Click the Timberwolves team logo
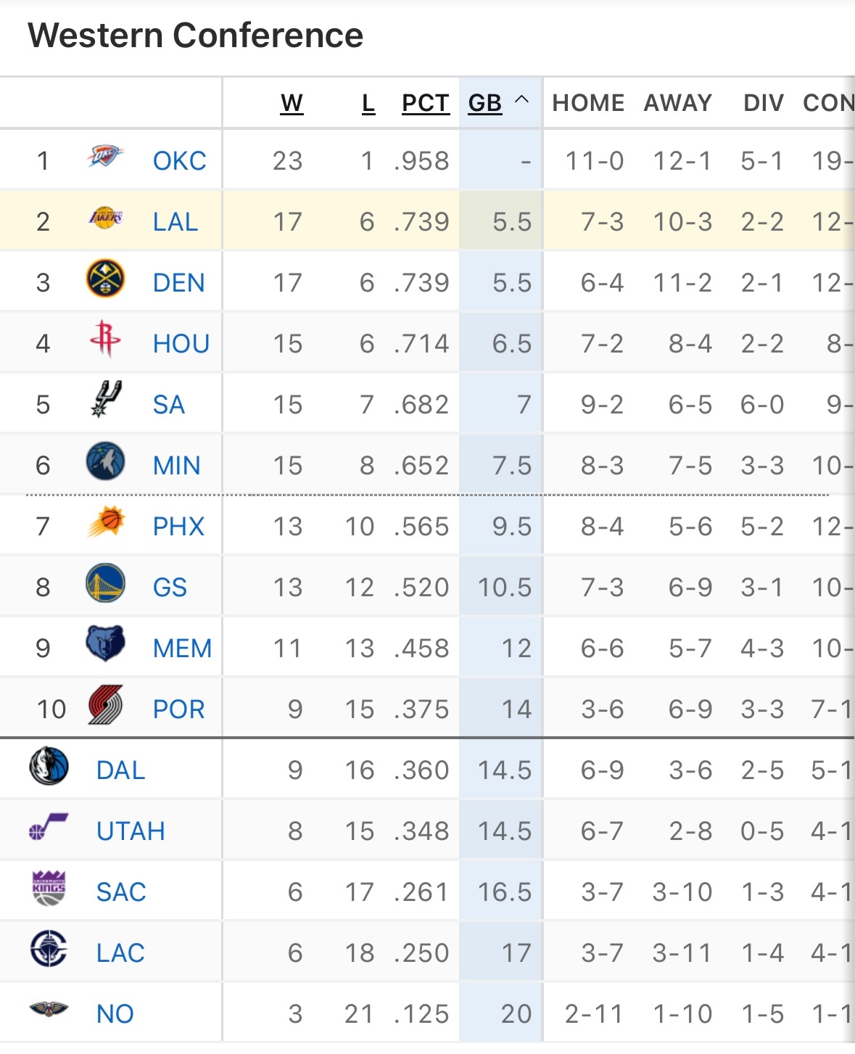 (105, 462)
